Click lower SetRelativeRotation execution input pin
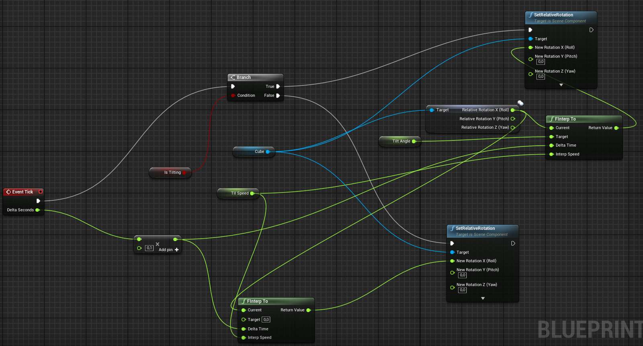Image resolution: width=643 pixels, height=346 pixels. [x=452, y=243]
